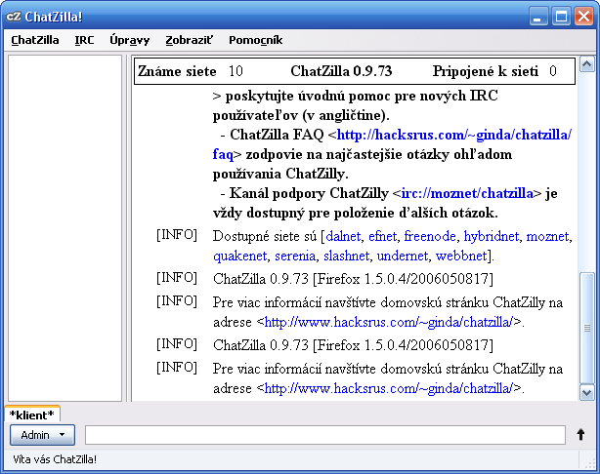Viewport: 600px width, 474px height.
Task: Open the IRC menu
Action: [x=84, y=40]
